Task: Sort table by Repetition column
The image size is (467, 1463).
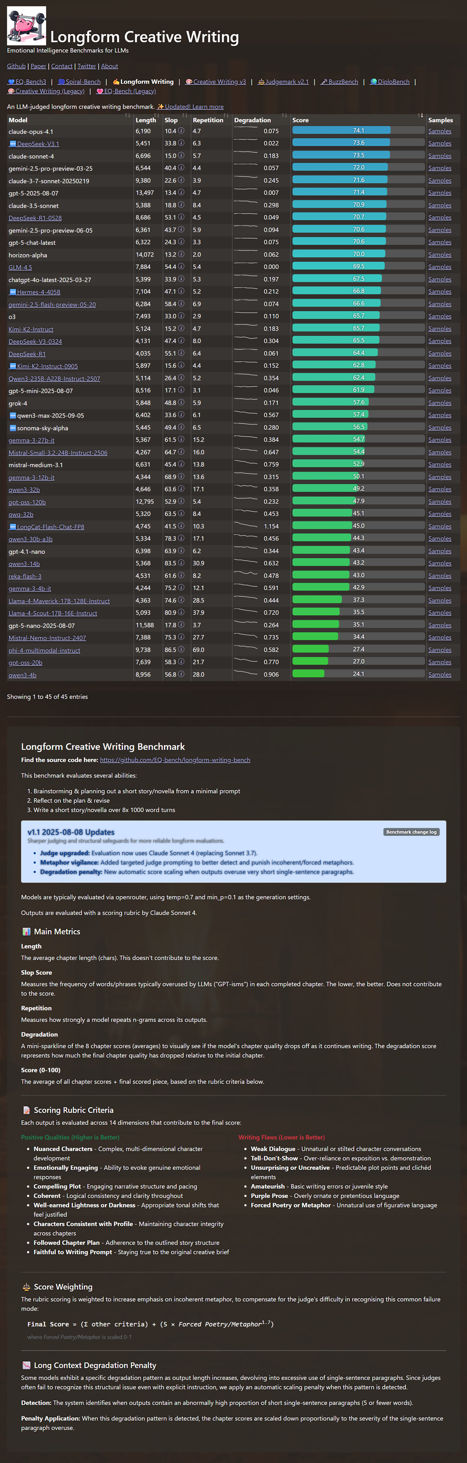Action: 211,120
